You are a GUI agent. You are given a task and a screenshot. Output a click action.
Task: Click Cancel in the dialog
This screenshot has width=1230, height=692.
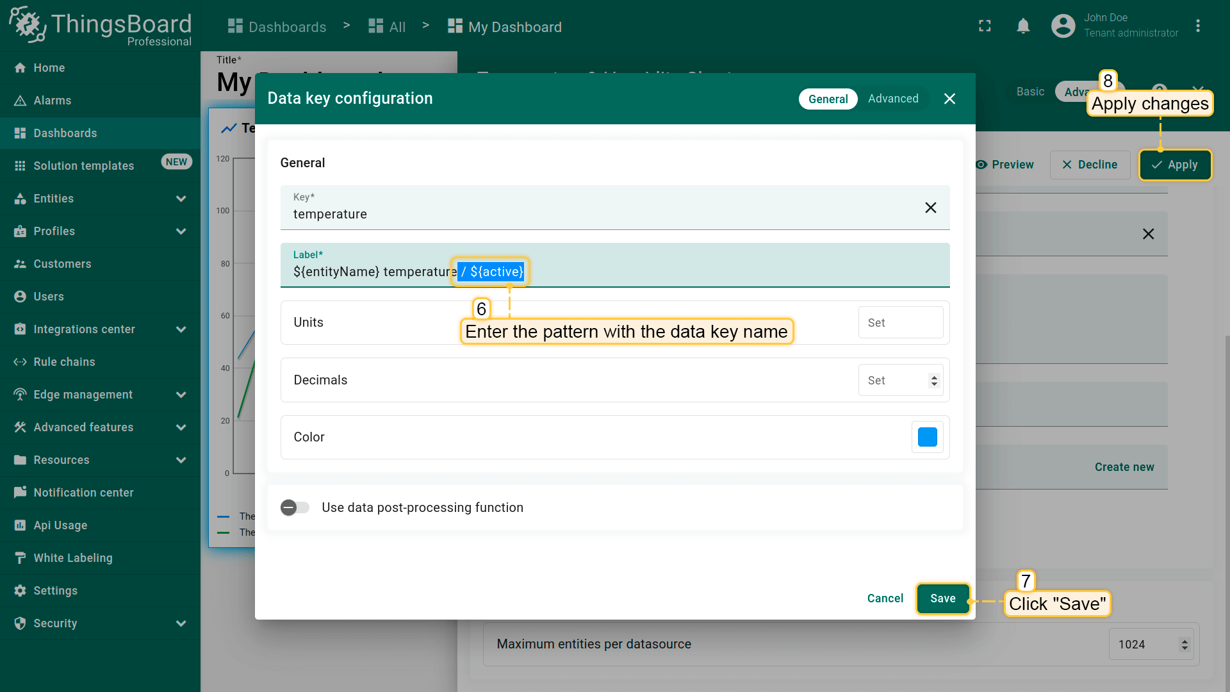pos(885,598)
